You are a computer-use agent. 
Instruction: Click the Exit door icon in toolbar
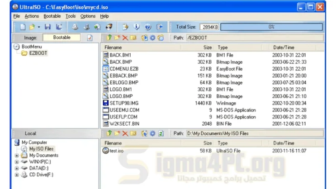[160, 27]
